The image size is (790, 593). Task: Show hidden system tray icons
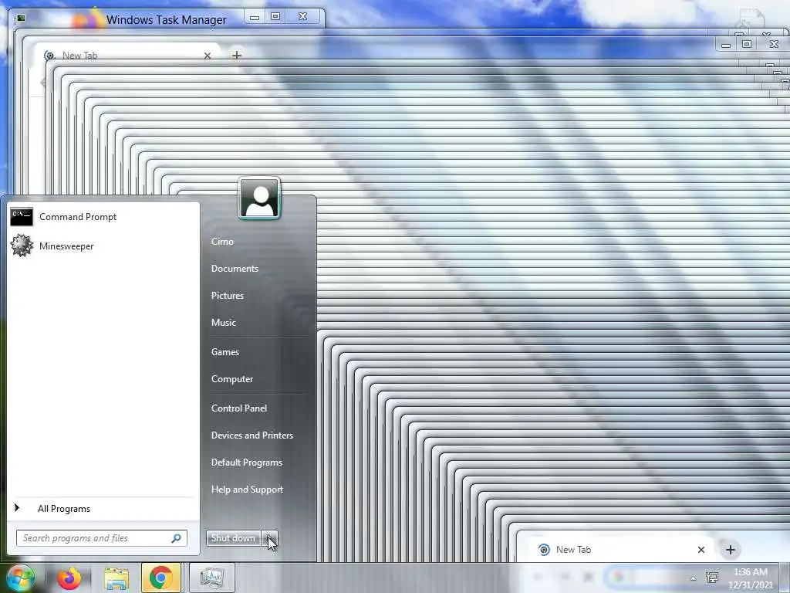694,578
